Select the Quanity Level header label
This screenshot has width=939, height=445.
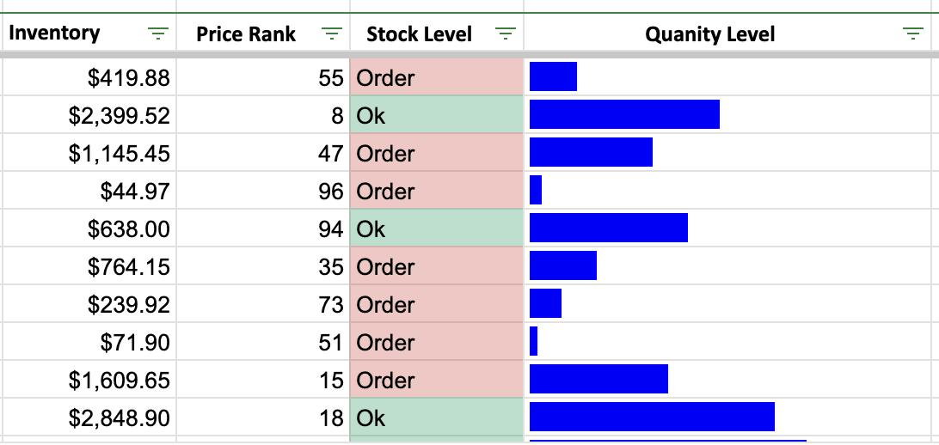709,34
